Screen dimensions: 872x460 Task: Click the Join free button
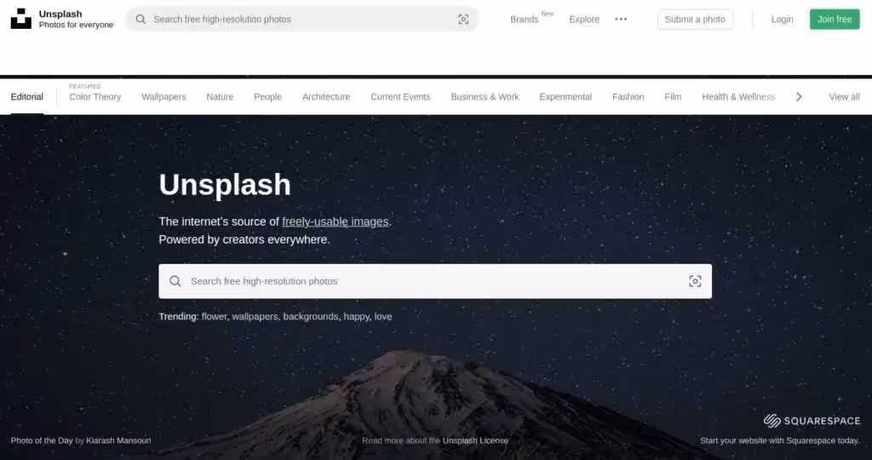[x=835, y=20]
